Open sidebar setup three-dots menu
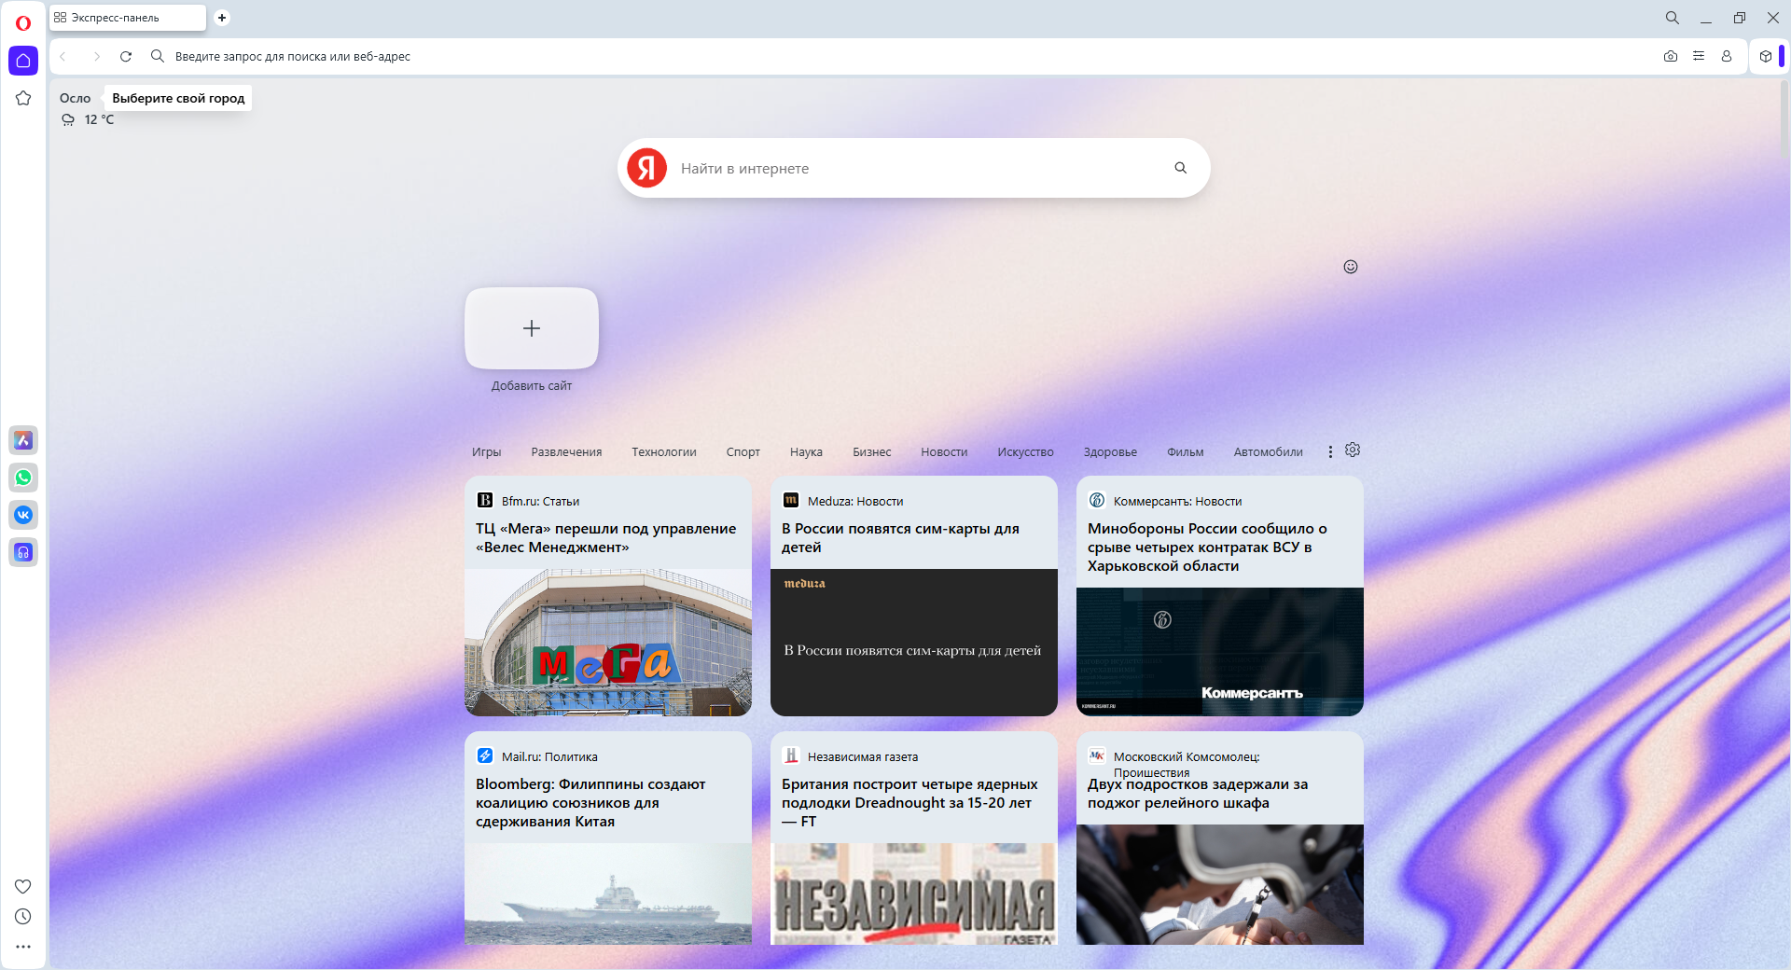The width and height of the screenshot is (1791, 970). pyautogui.click(x=23, y=947)
